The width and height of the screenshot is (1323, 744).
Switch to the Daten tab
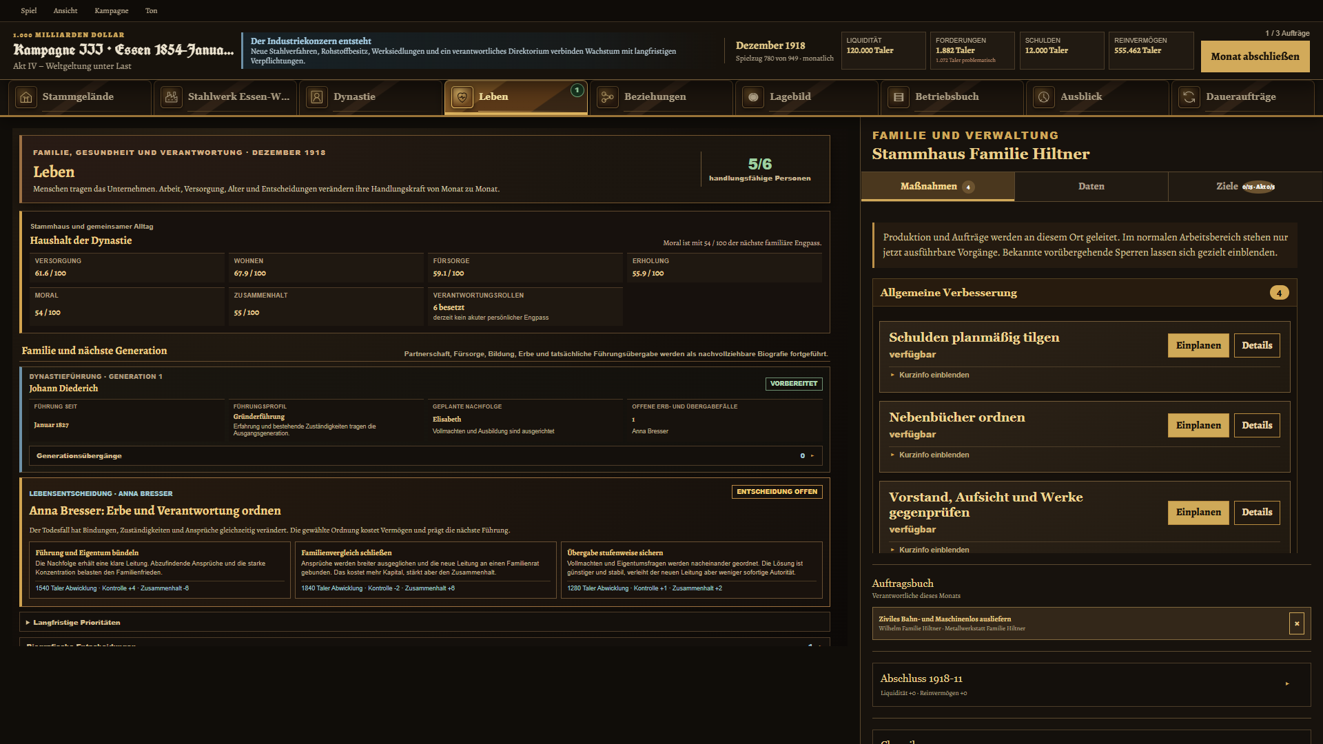[1091, 187]
